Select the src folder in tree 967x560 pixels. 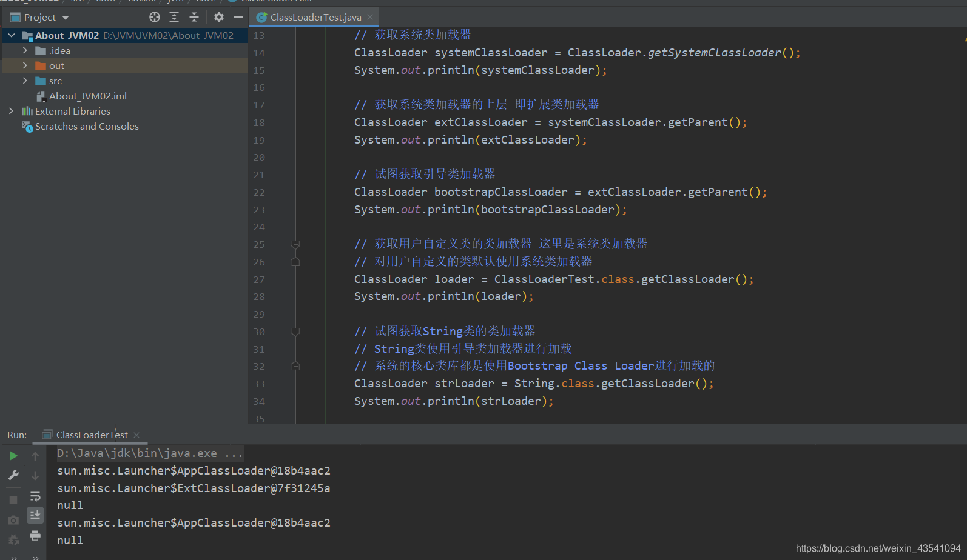pos(55,81)
